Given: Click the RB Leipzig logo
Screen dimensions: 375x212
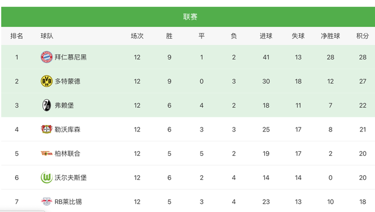Looking at the screenshot, I should [47, 201].
